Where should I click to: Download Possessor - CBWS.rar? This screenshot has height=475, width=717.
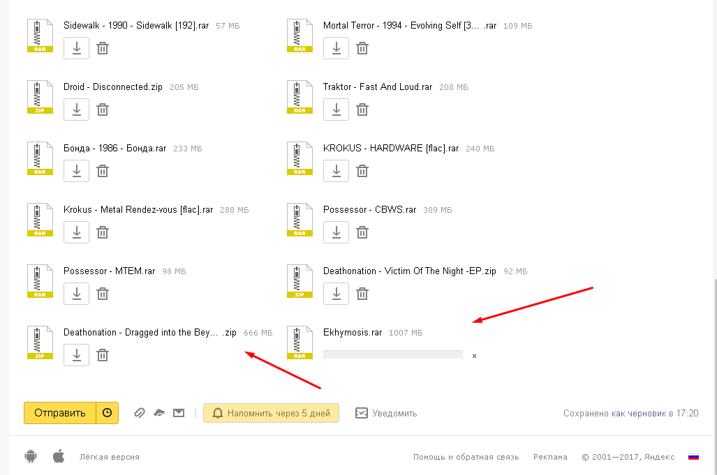tap(336, 232)
